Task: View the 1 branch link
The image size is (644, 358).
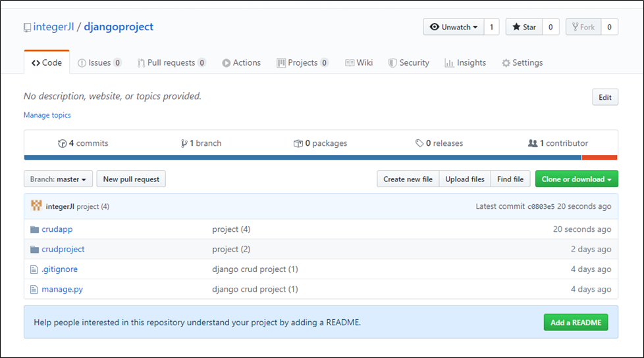Action: (201, 143)
